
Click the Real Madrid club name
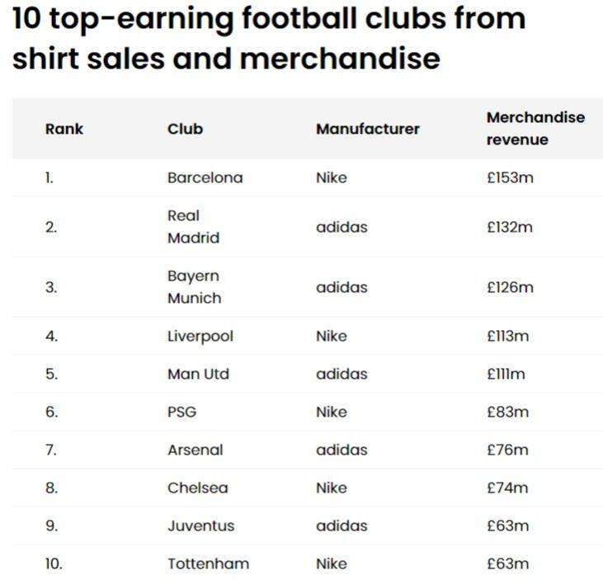pyautogui.click(x=193, y=227)
